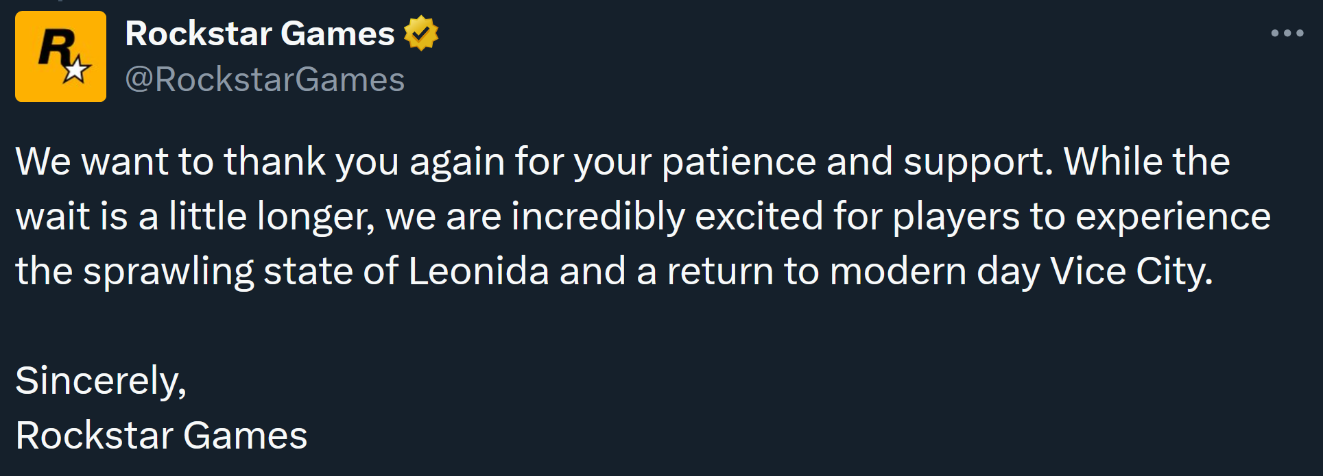Viewport: 1323px width, 476px height.
Task: Click the word "players" in the tweet
Action: click(x=955, y=216)
